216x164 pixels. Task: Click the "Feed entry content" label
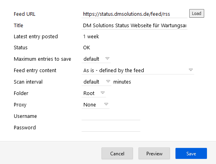click(35, 71)
